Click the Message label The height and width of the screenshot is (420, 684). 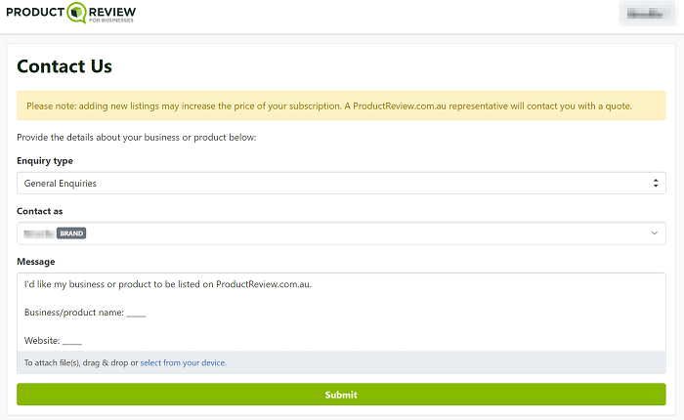pyautogui.click(x=36, y=262)
